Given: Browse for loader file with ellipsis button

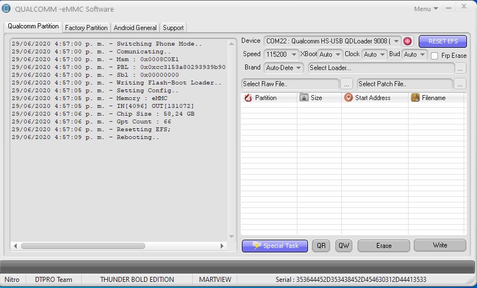Looking at the screenshot, I should pos(460,68).
